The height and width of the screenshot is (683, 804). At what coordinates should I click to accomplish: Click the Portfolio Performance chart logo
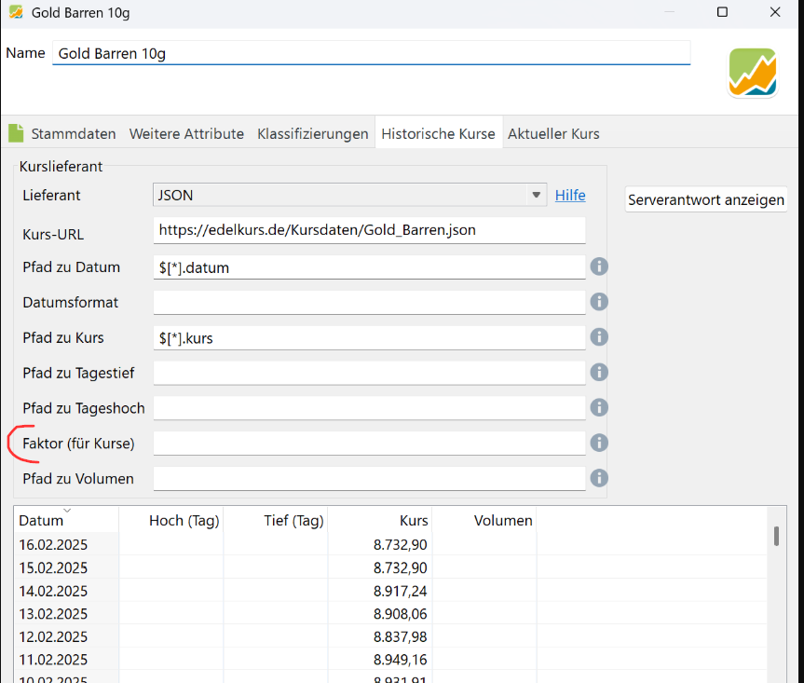tap(752, 73)
